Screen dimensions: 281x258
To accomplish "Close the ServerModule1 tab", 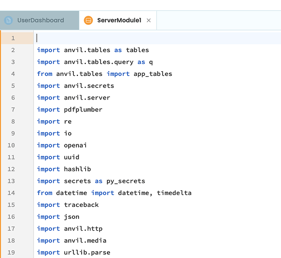I will (149, 21).
